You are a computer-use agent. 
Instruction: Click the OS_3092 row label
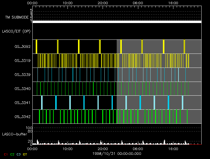click(x=22, y=46)
